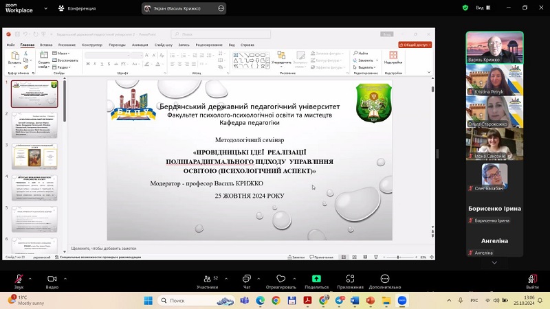Click the red Общий доступ share button
550x309 pixels.
415,45
